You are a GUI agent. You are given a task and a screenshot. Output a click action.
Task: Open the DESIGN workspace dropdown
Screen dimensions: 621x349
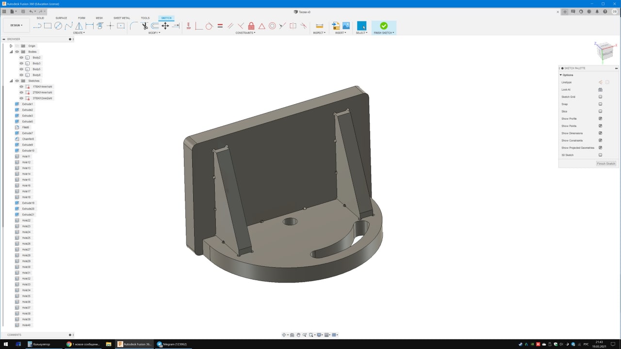point(16,25)
